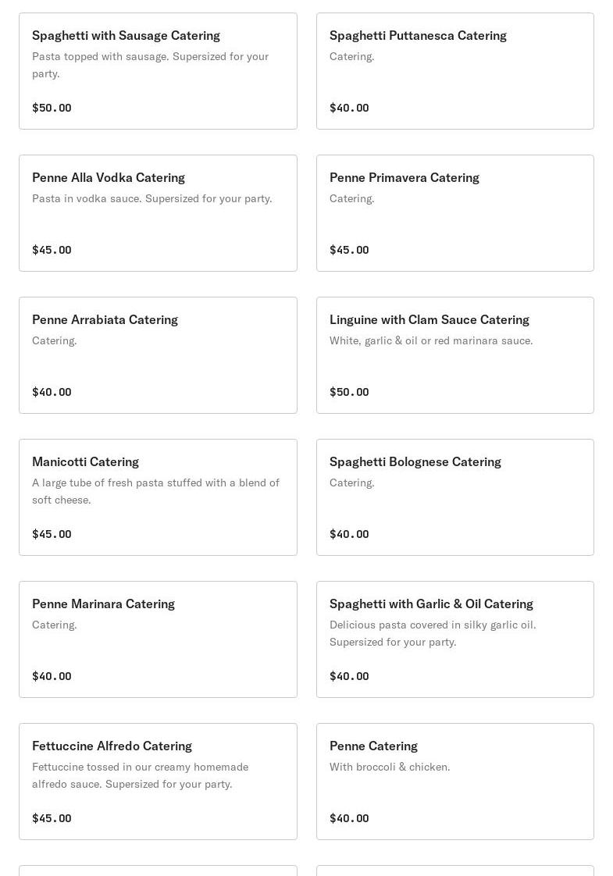The image size is (613, 876).
Task: Click $50.00 price on Linguine with Clam Sauce
Action: (349, 392)
